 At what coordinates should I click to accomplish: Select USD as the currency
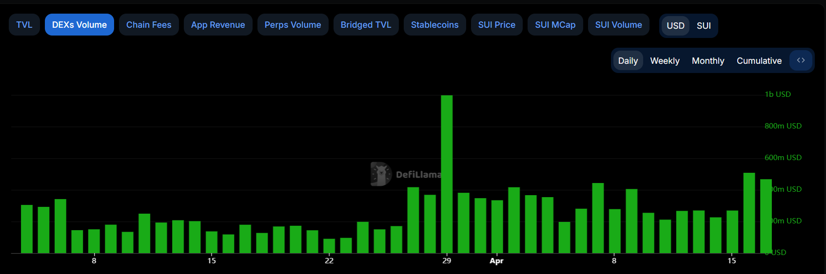(675, 26)
